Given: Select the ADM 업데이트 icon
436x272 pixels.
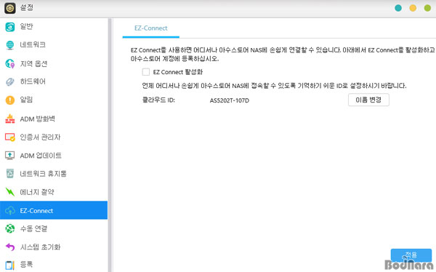Looking at the screenshot, I should click(x=10, y=156).
